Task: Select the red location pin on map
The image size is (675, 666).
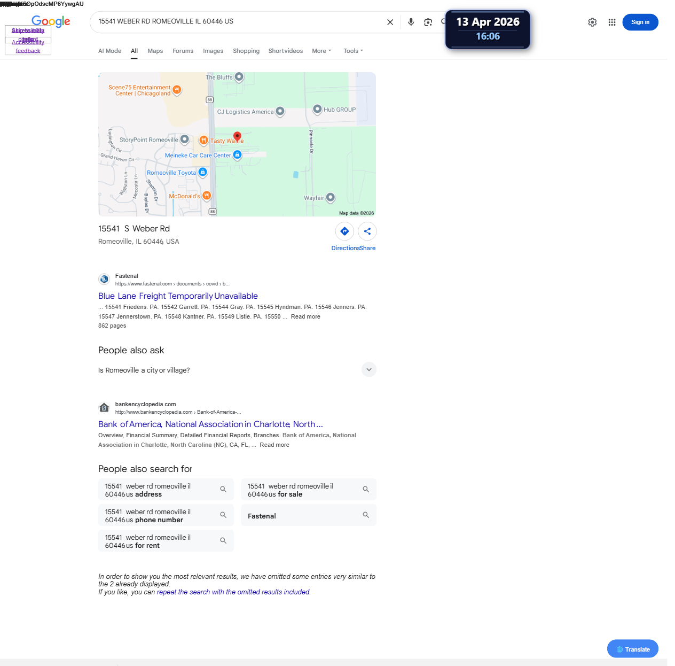Action: [x=237, y=137]
